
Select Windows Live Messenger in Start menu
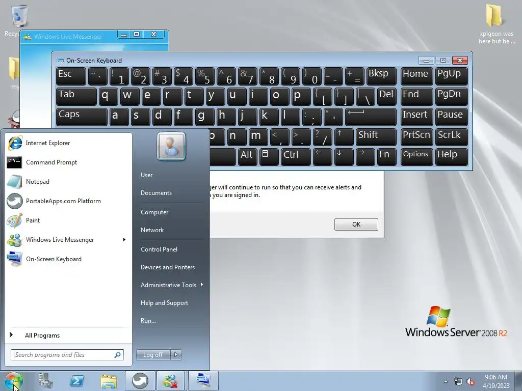[68, 240]
